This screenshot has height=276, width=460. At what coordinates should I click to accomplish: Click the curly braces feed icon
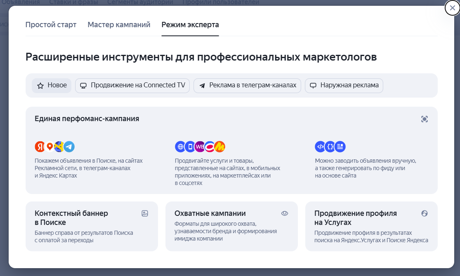click(330, 147)
